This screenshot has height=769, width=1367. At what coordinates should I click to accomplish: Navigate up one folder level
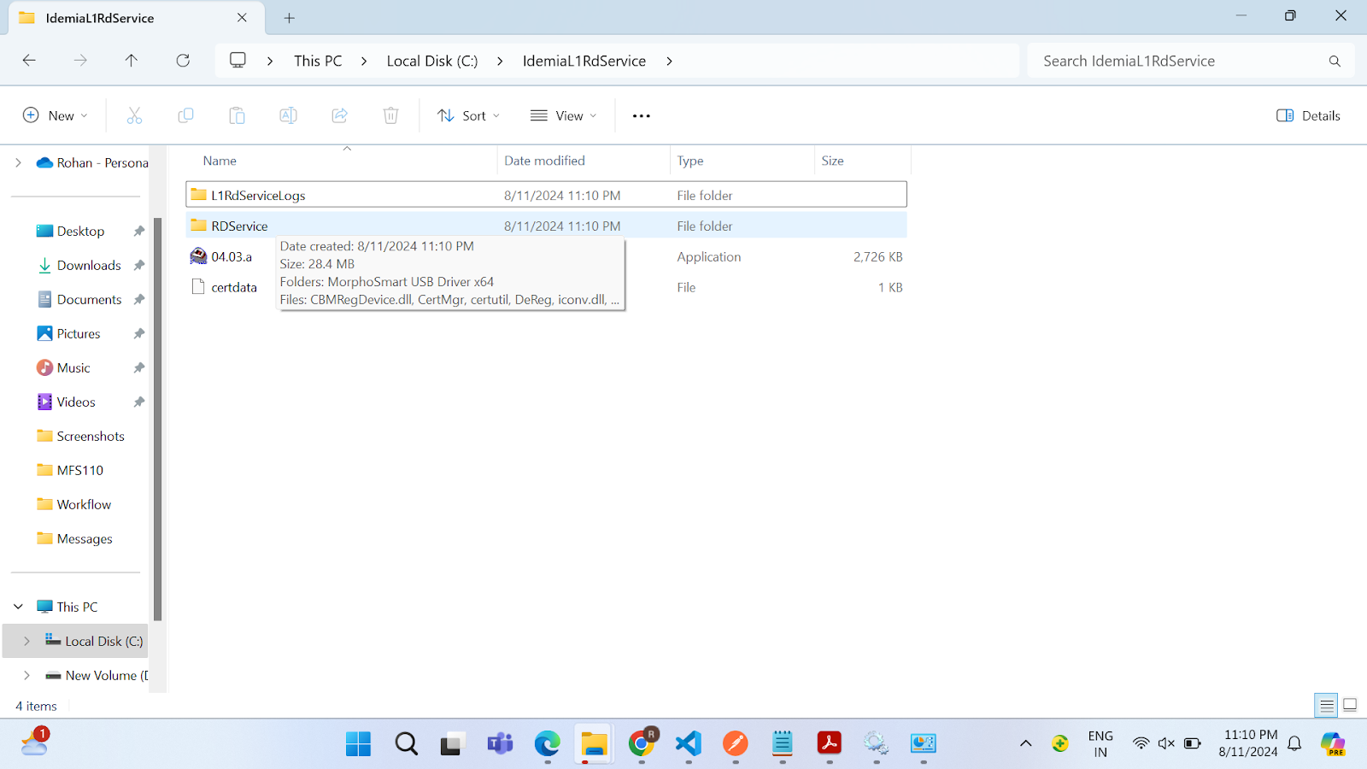131,61
